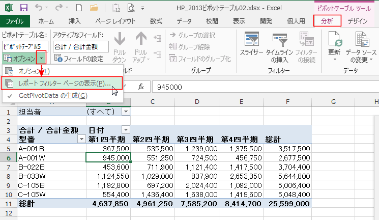This screenshot has width=379, height=220.
Task: Click the Refresh (更新) icon
Action: click(x=334, y=46)
